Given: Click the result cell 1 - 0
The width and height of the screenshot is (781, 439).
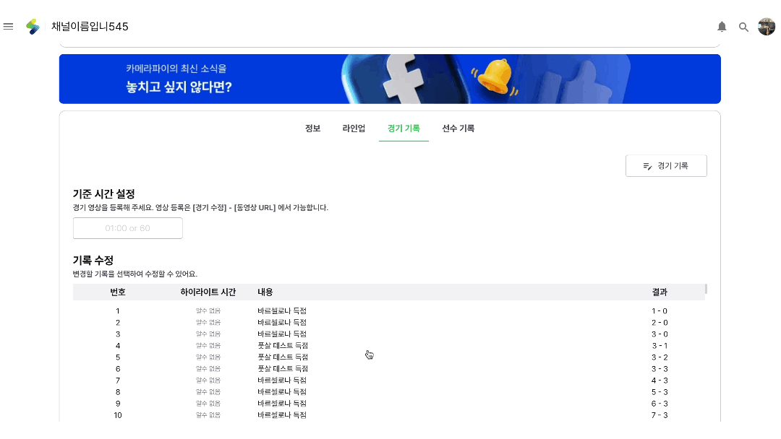Looking at the screenshot, I should point(660,310).
